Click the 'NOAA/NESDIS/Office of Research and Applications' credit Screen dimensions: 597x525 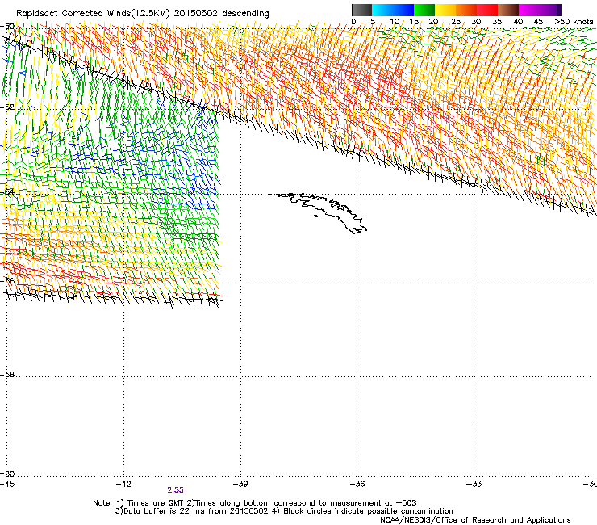[x=475, y=520]
